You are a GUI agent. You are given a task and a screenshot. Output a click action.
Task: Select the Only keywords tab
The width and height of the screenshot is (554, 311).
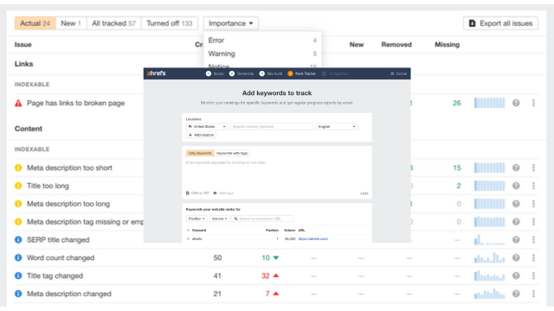(x=200, y=153)
